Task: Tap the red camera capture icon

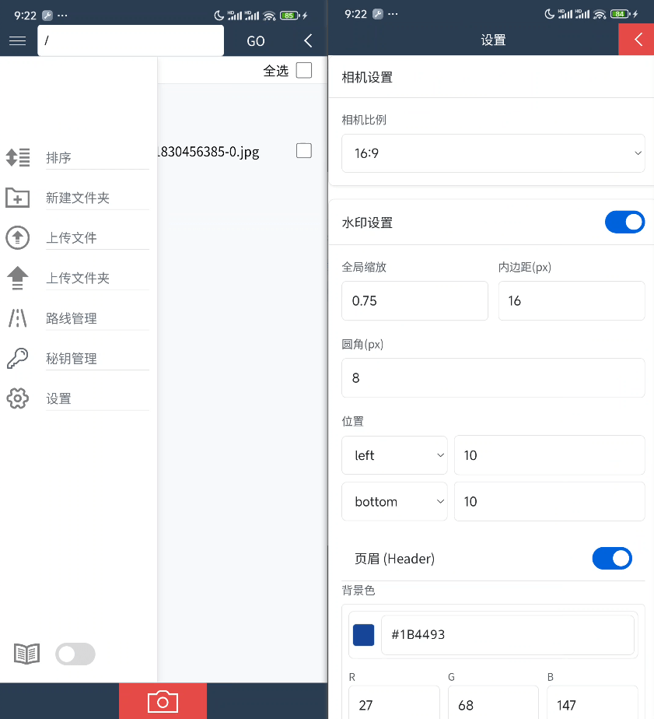Action: [162, 701]
